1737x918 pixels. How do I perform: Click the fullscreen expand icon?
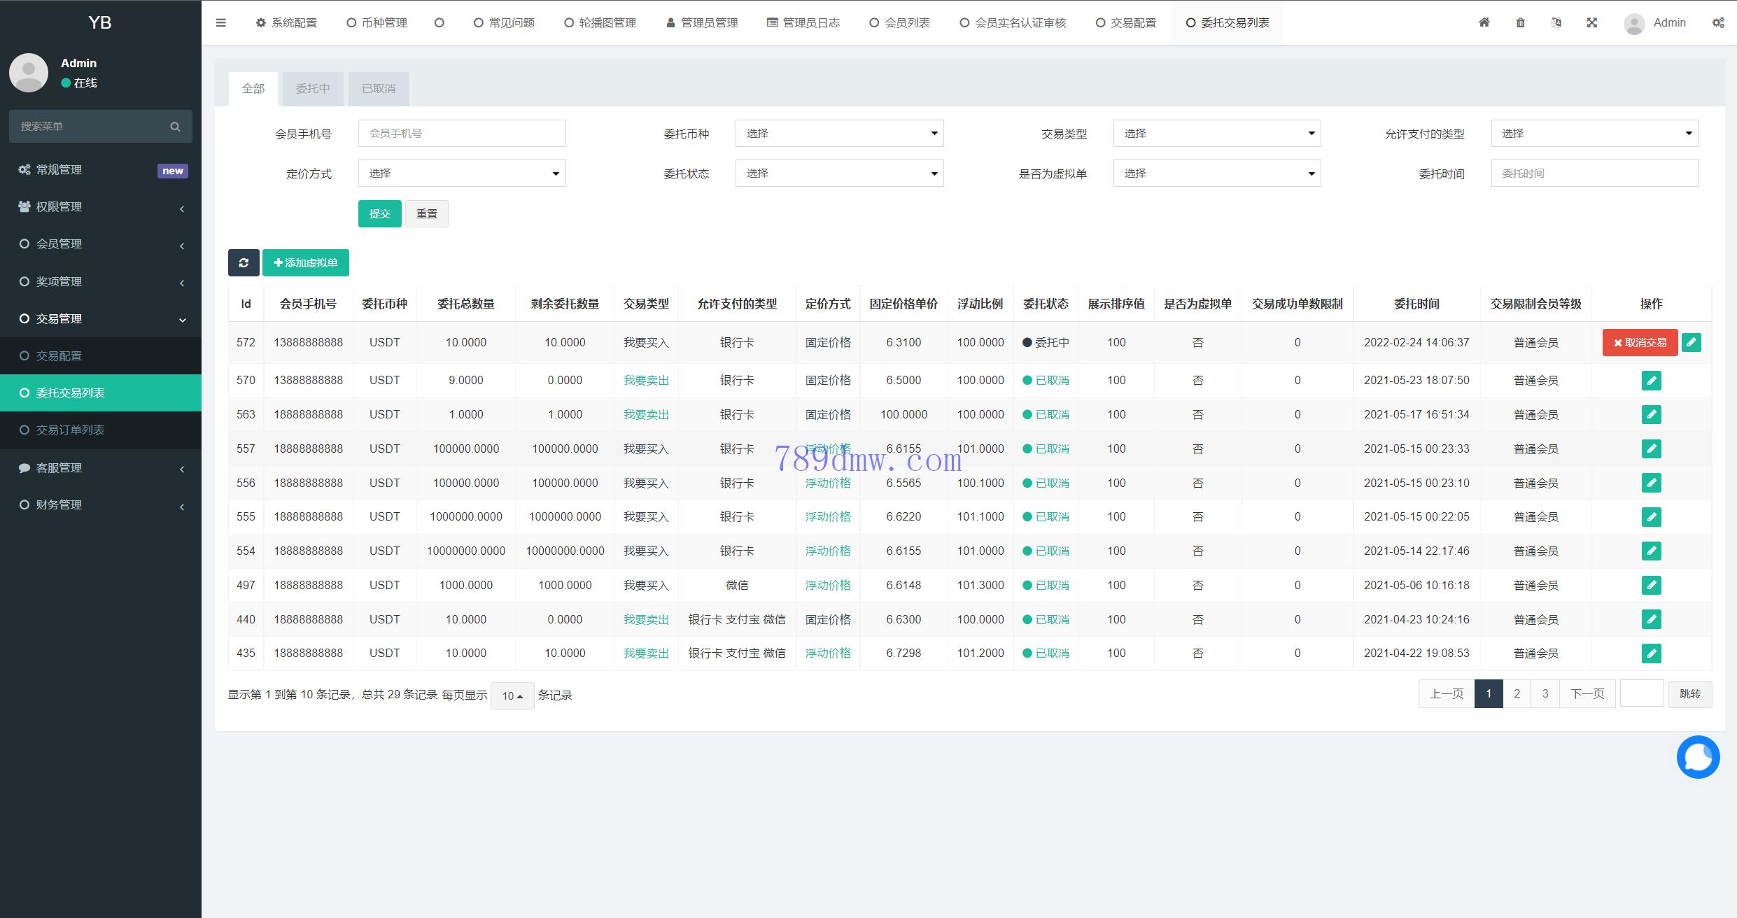pyautogui.click(x=1592, y=22)
